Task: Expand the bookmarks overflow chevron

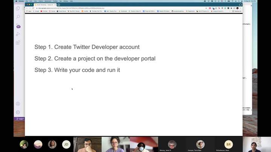Action: click(230, 11)
